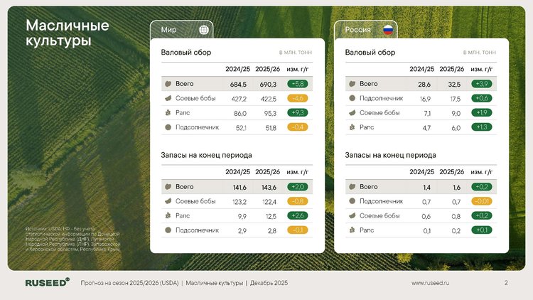Click the yellow -4,6 change badge
The width and height of the screenshot is (533, 300).
click(x=296, y=98)
